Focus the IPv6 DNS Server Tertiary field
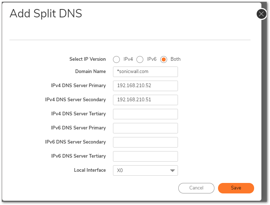Viewport: 270px width, 205px height. pyautogui.click(x=145, y=157)
